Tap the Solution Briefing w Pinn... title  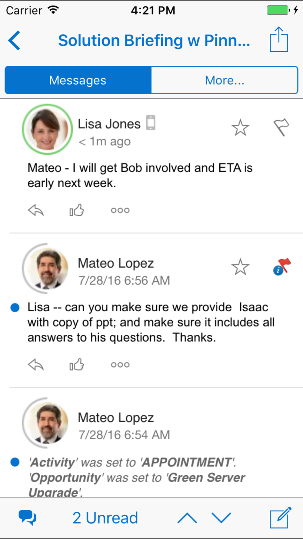(154, 40)
